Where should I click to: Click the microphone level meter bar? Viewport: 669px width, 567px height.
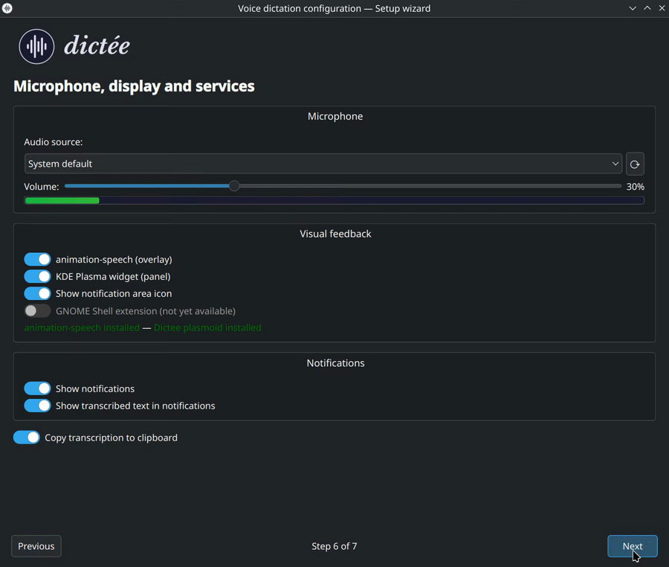pos(334,200)
